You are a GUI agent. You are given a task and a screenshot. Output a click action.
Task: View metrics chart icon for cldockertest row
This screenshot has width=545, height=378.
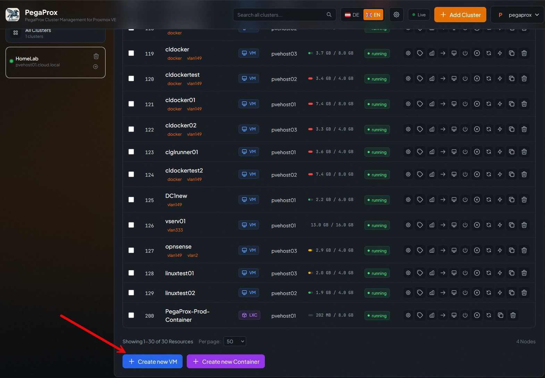coord(432,78)
